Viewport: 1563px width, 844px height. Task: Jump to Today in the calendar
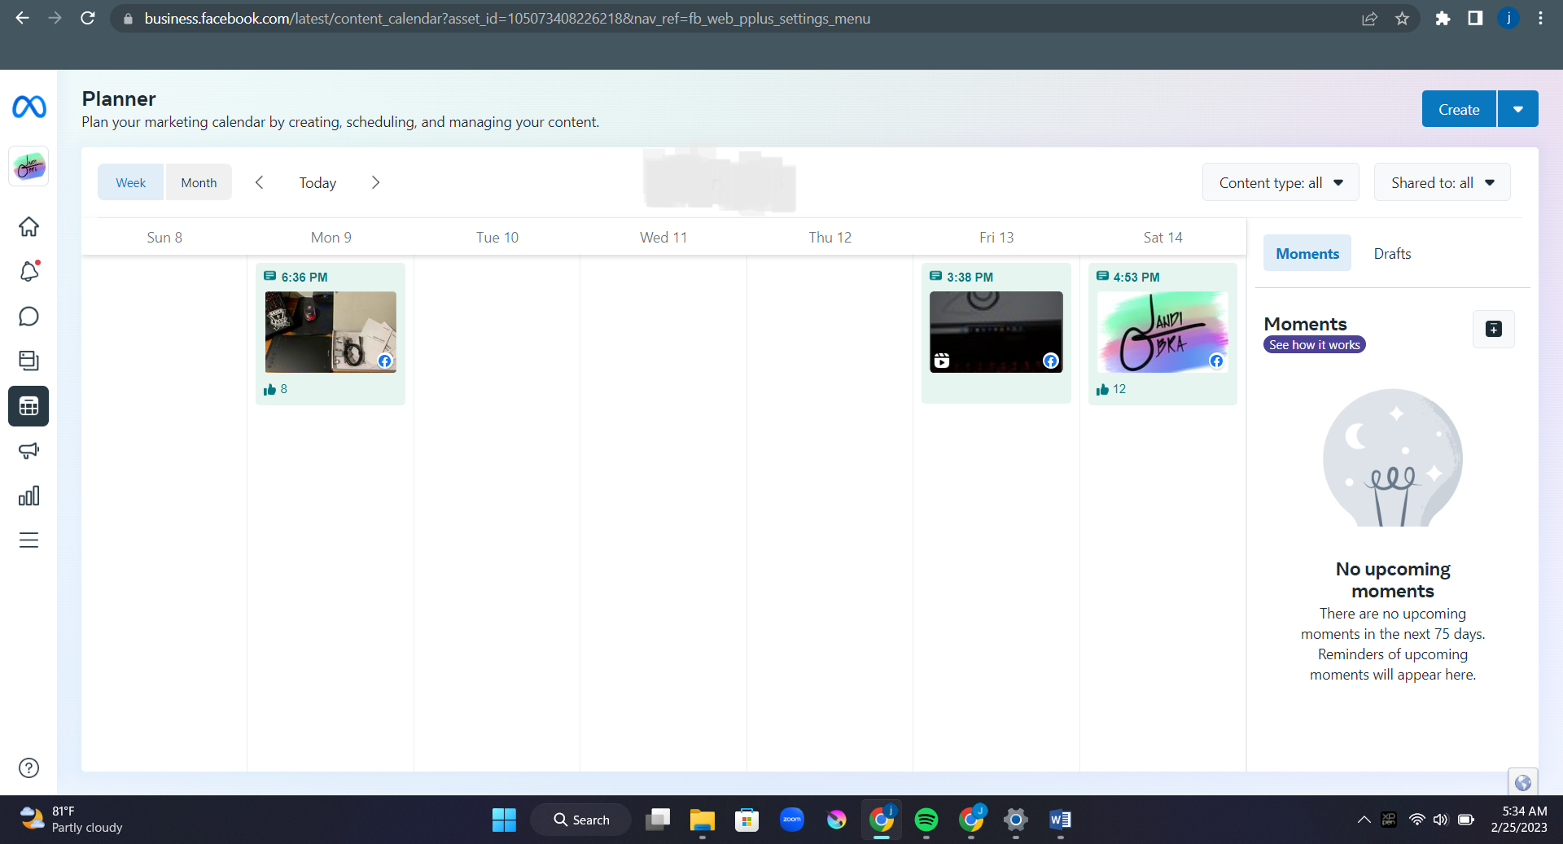coord(317,182)
